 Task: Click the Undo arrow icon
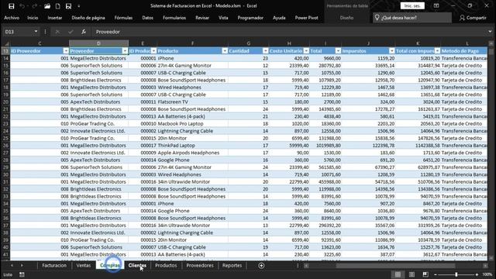pos(22,5)
